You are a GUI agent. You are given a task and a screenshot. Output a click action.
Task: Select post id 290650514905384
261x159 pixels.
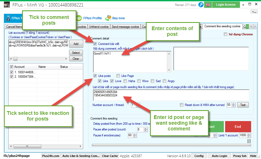tap(106, 92)
